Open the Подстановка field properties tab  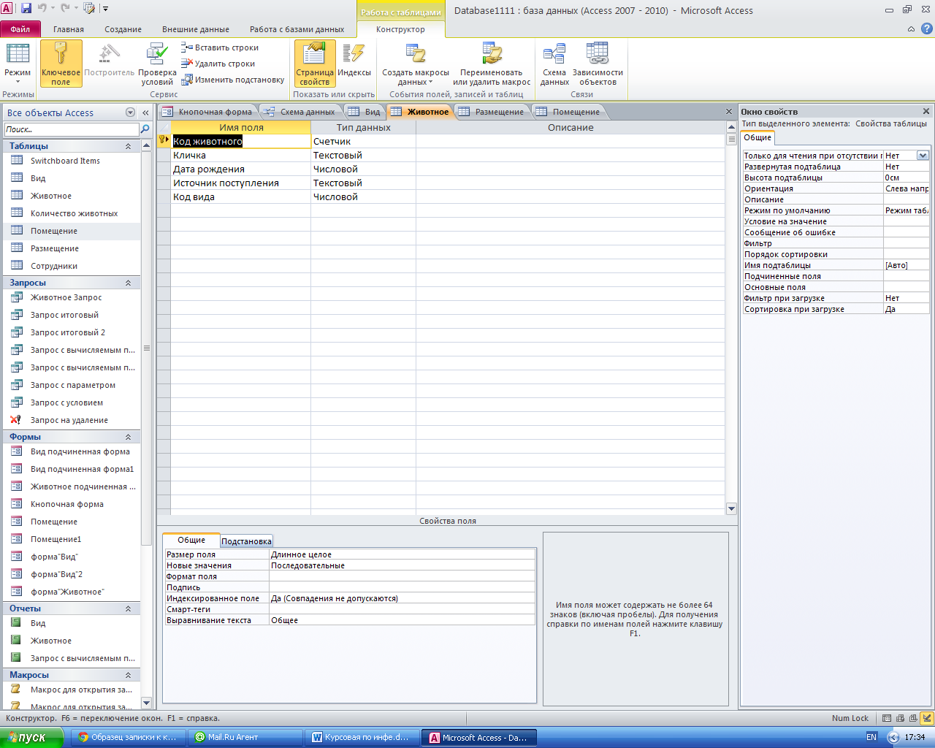246,541
